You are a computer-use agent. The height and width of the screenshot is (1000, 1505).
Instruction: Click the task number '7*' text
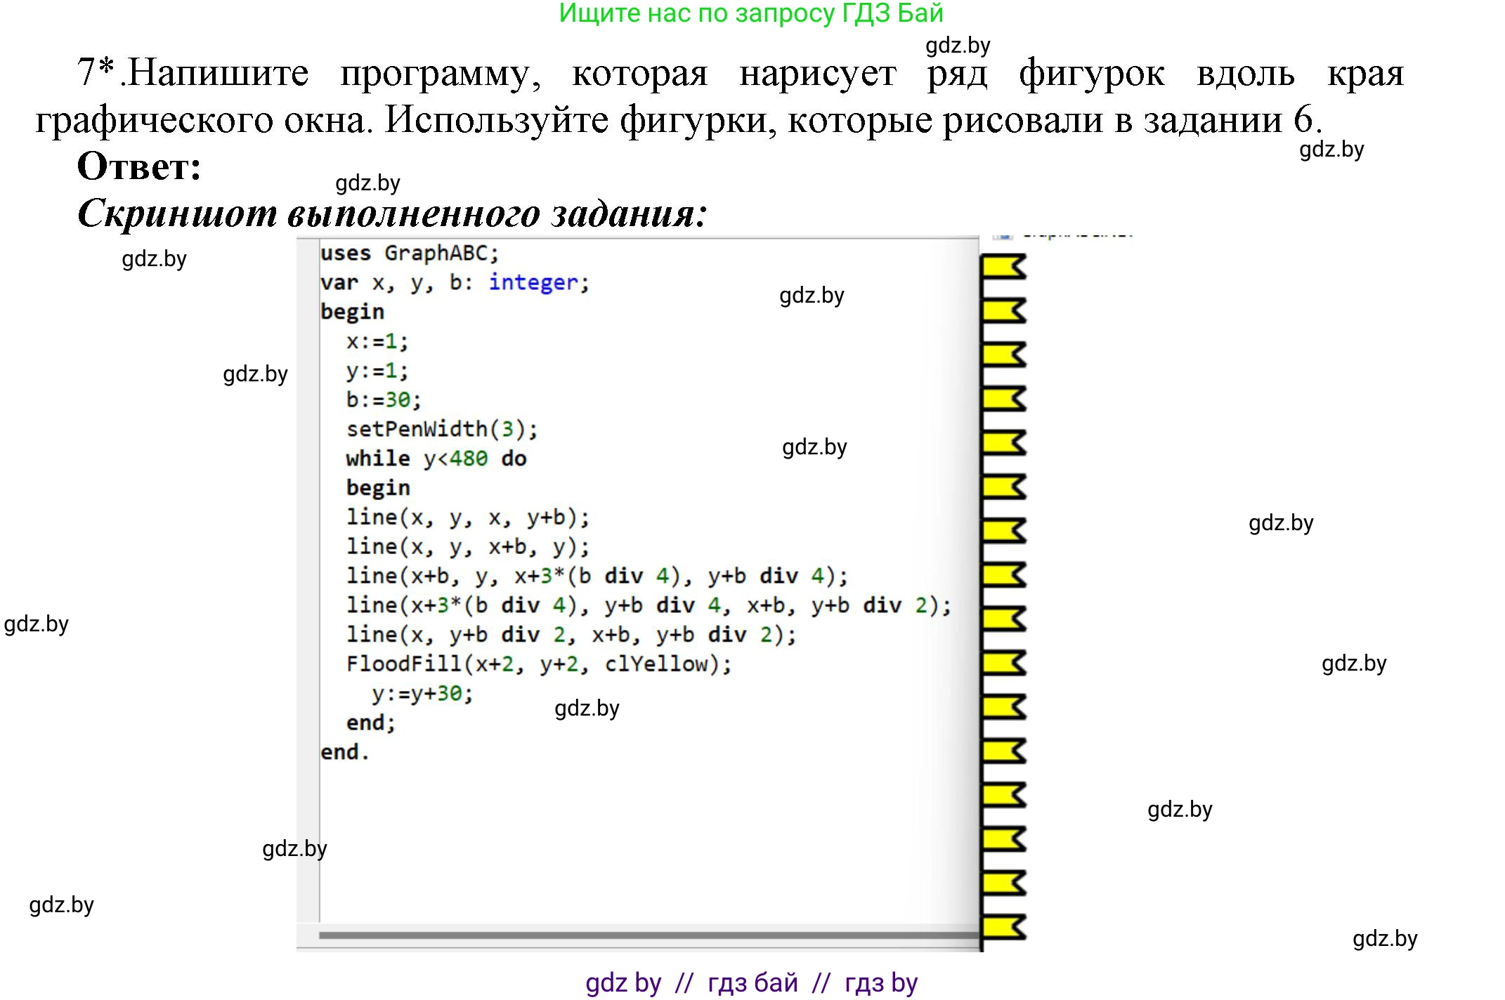click(x=96, y=72)
